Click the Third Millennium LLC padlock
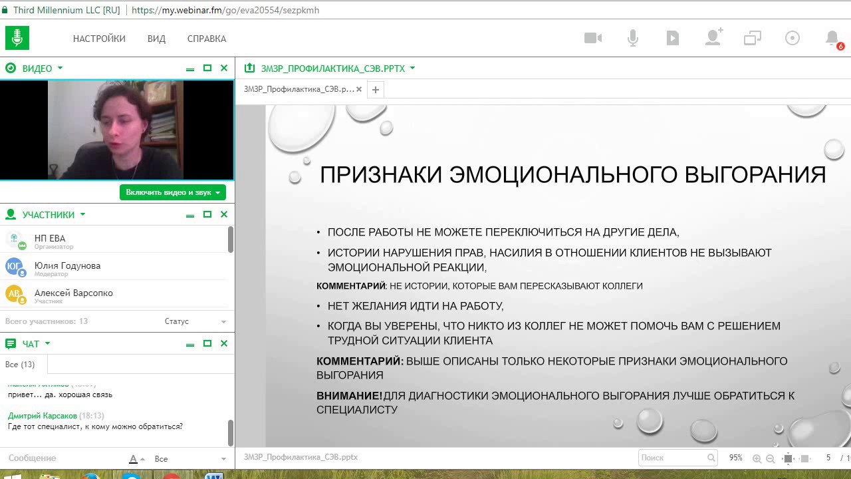The height and width of the screenshot is (479, 851). click(x=5, y=10)
